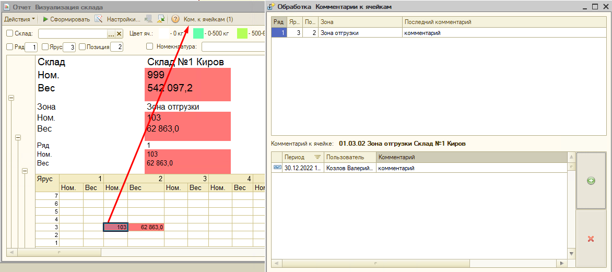The image size is (612, 272).
Task: Click the record icon beside 30.12.2022
Action: [x=277, y=168]
